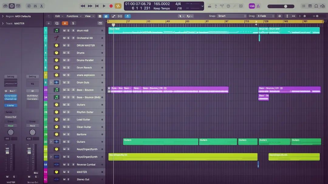The height and width of the screenshot is (184, 328).
Task: Click the red Record button
Action: [x=111, y=6]
